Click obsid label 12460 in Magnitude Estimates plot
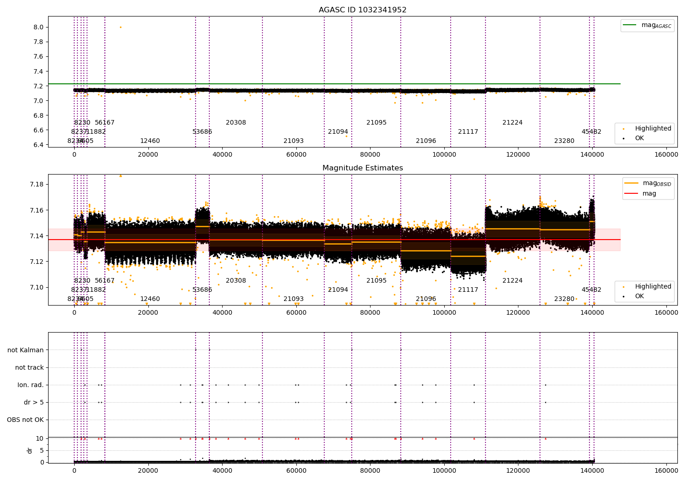This screenshot has height=481, width=687. tap(150, 299)
